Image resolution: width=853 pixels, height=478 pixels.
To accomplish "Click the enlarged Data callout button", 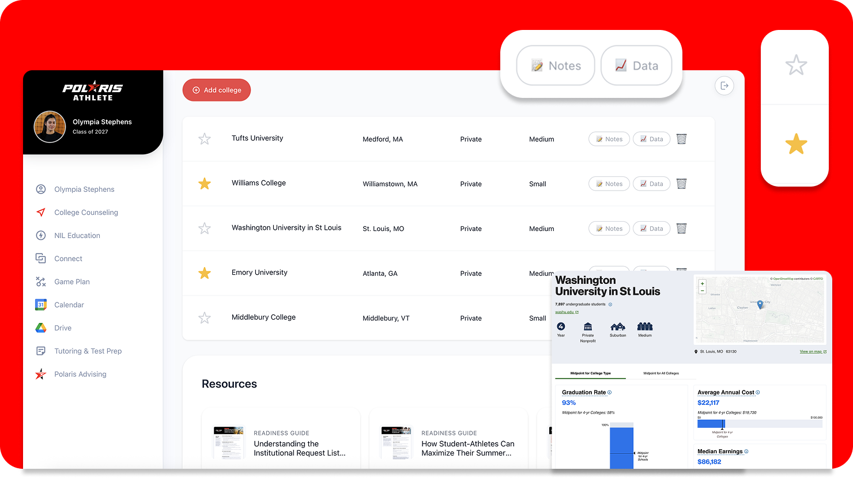I will click(x=636, y=66).
